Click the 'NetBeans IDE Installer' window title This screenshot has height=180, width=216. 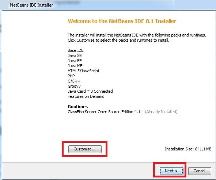point(31,5)
